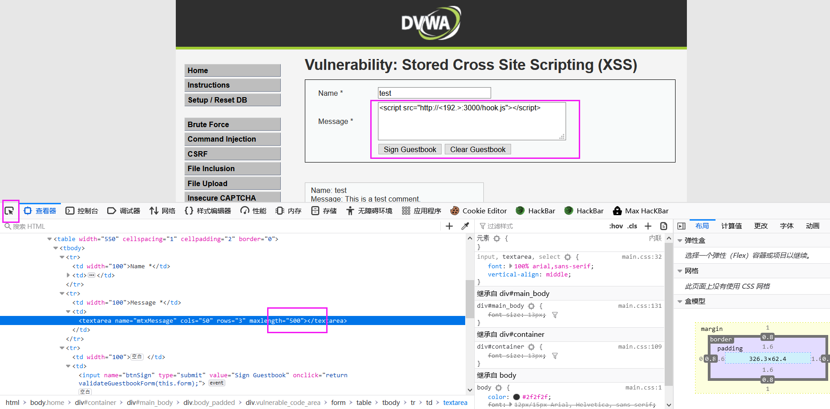Open the Home menu item
The image size is (830, 409).
[233, 70]
